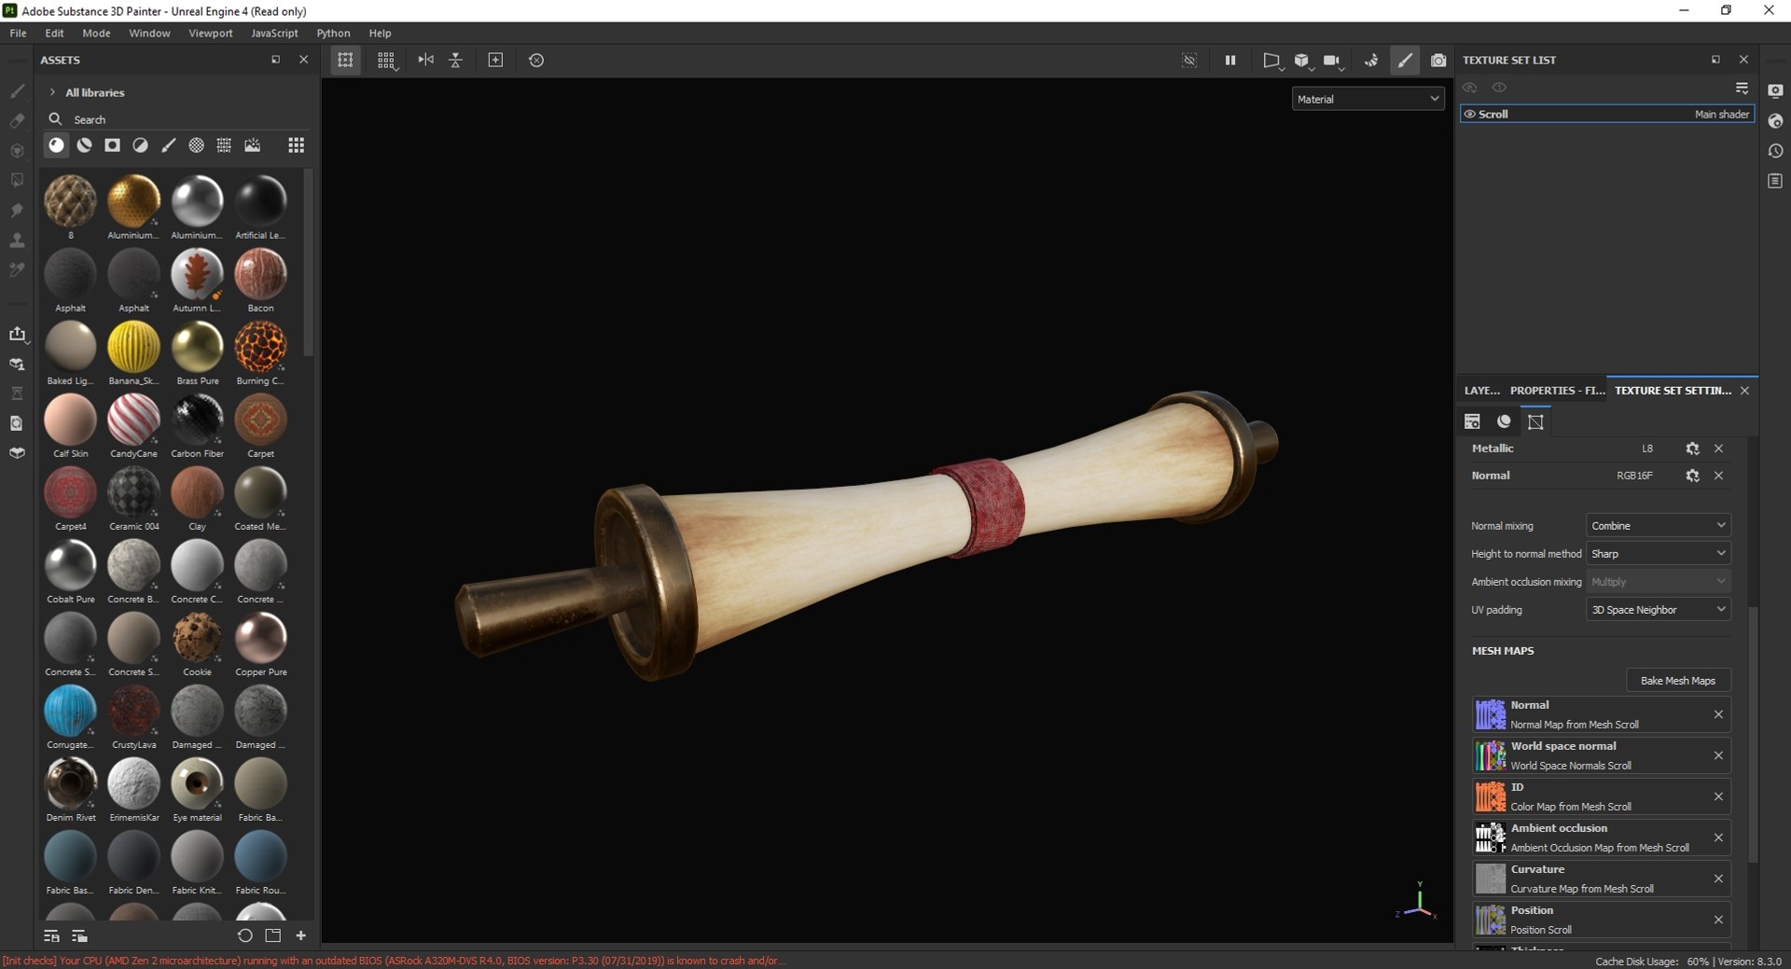Toggle the painting mode brush button in toolbar

coord(1405,60)
